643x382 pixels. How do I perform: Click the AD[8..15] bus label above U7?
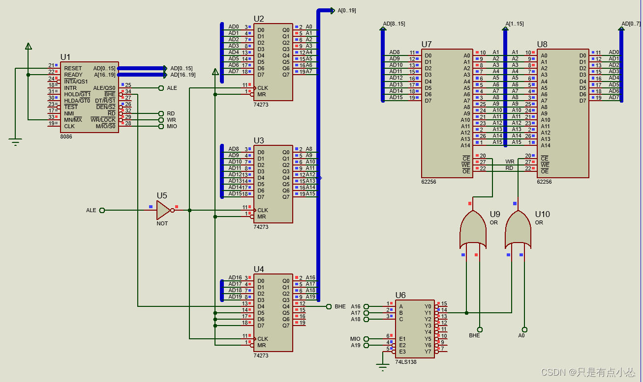click(394, 24)
